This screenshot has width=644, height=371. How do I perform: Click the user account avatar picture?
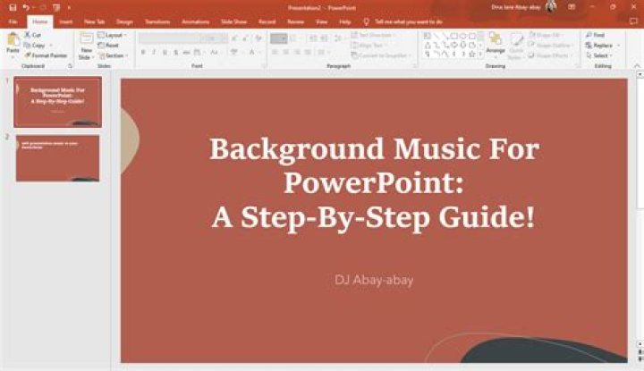(x=551, y=6)
